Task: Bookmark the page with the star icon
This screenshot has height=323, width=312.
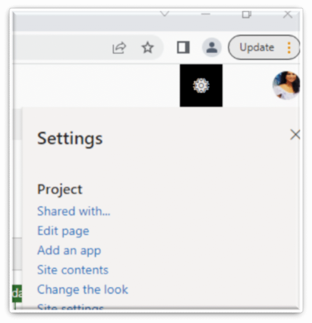Action: tap(147, 48)
